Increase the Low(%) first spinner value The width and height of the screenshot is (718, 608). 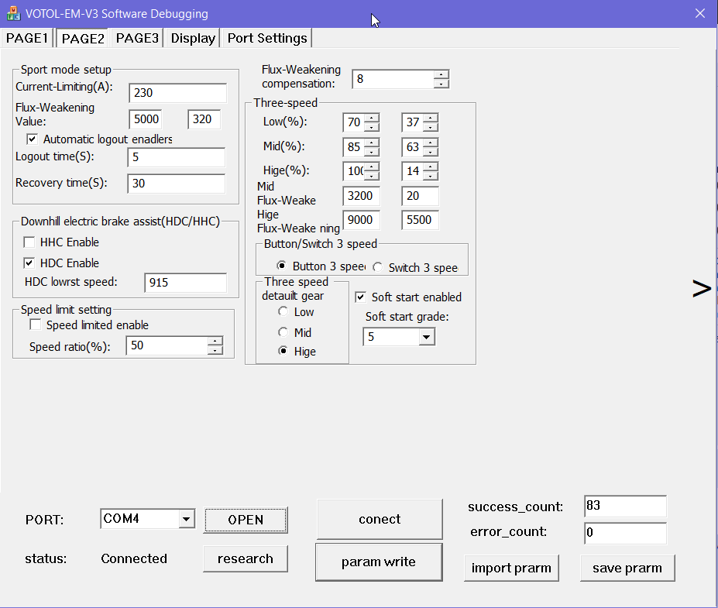372,119
